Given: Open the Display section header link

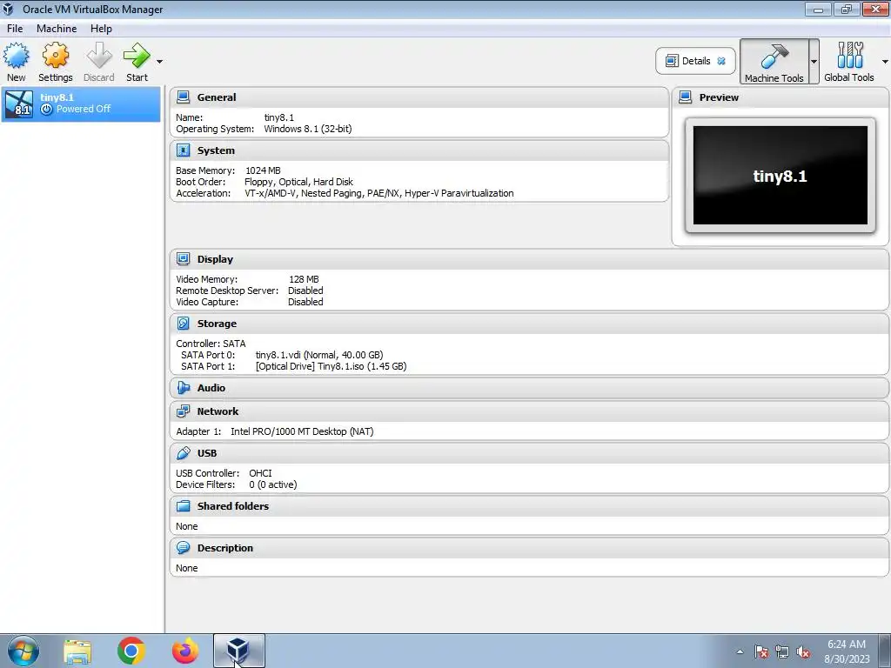Looking at the screenshot, I should pos(216,259).
